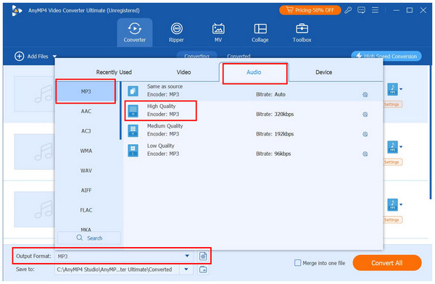
Task: Click the second file's MP3 format icon
Action: tap(392, 147)
